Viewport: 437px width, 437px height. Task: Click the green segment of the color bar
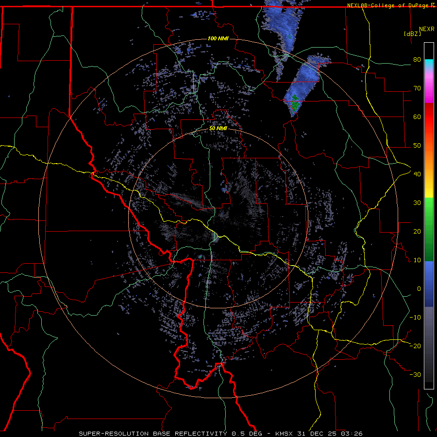pyautogui.click(x=429, y=230)
